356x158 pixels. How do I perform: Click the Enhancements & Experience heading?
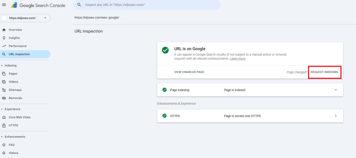pos(176,103)
